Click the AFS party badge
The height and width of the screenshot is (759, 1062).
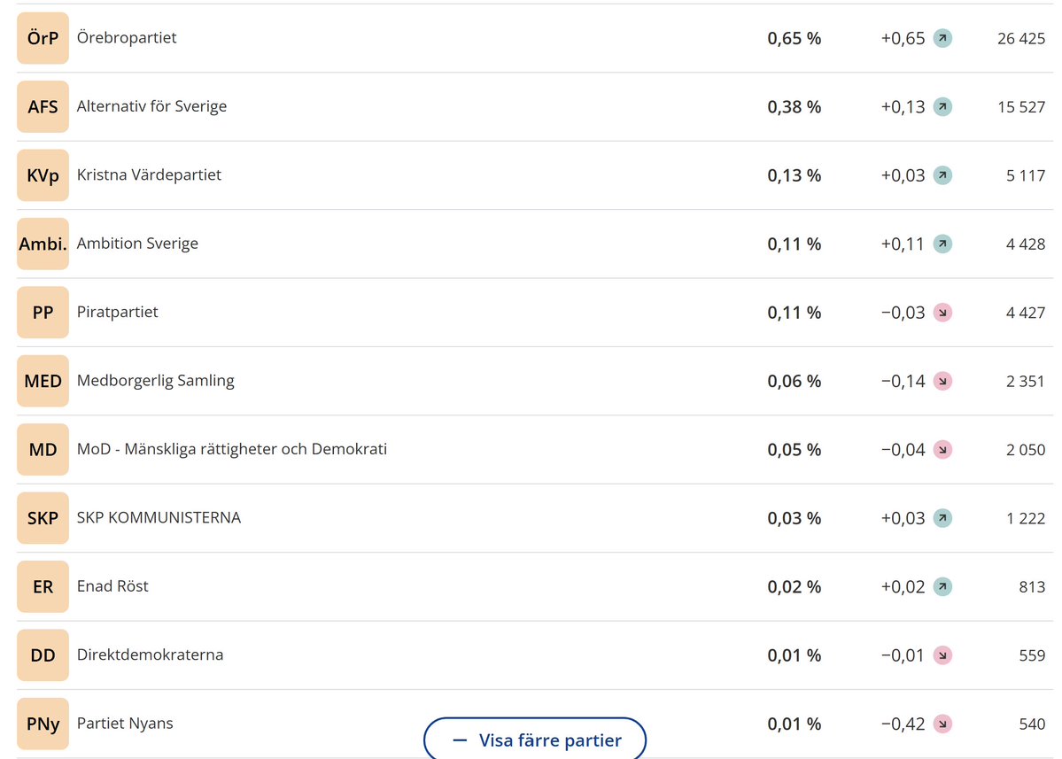click(x=43, y=106)
